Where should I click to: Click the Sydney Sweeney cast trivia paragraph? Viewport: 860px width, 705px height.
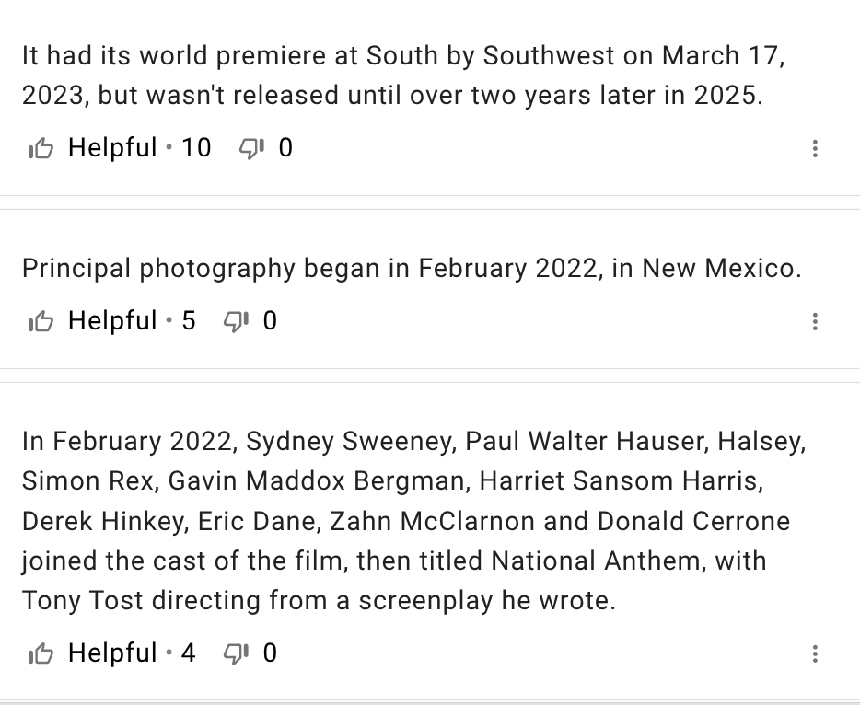pyautogui.click(x=412, y=521)
